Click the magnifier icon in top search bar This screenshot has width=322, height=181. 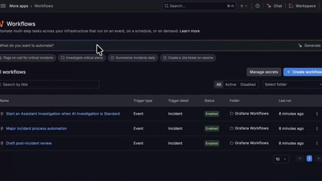point(167,6)
